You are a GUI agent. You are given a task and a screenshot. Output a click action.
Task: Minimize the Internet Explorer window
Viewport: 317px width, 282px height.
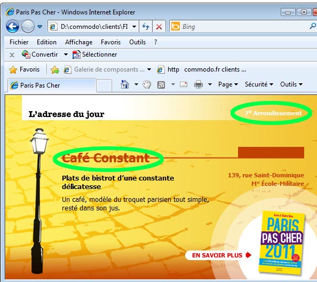[x=288, y=12]
